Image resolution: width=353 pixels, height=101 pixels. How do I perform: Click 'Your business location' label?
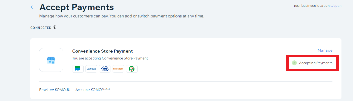(312, 6)
